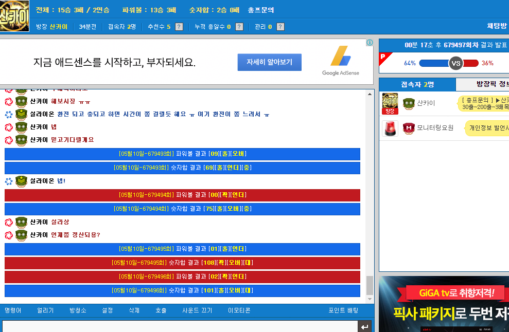Open the 설정 menu in chat toolbar

(x=108, y=310)
